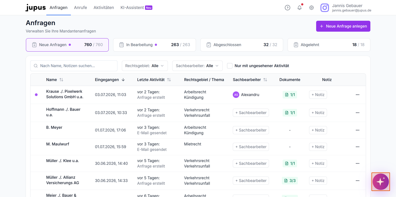Open the three-dot menu for Müller ./. Klee row

tap(358, 163)
